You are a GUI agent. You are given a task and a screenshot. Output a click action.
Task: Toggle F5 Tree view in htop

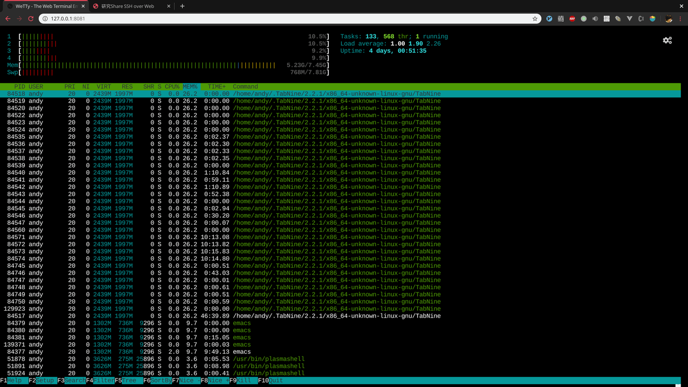129,381
